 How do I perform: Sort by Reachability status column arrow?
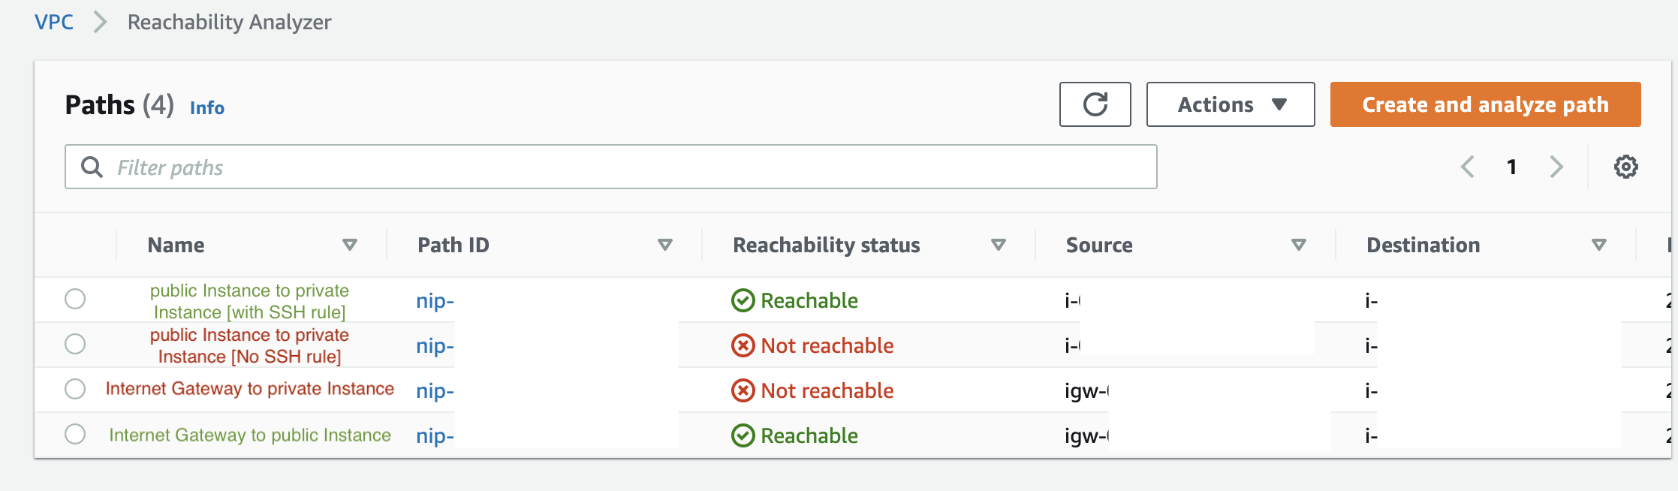coord(998,245)
